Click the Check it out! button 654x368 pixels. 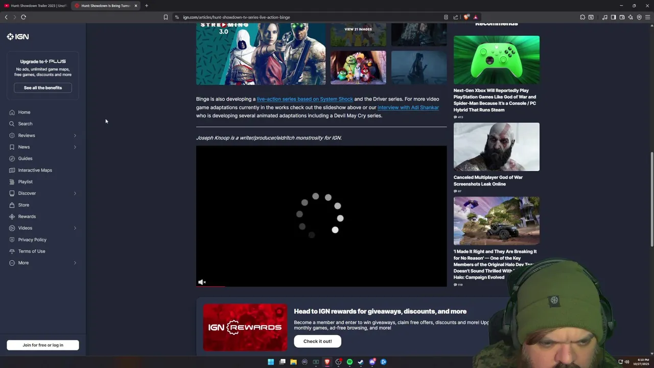[317, 341]
